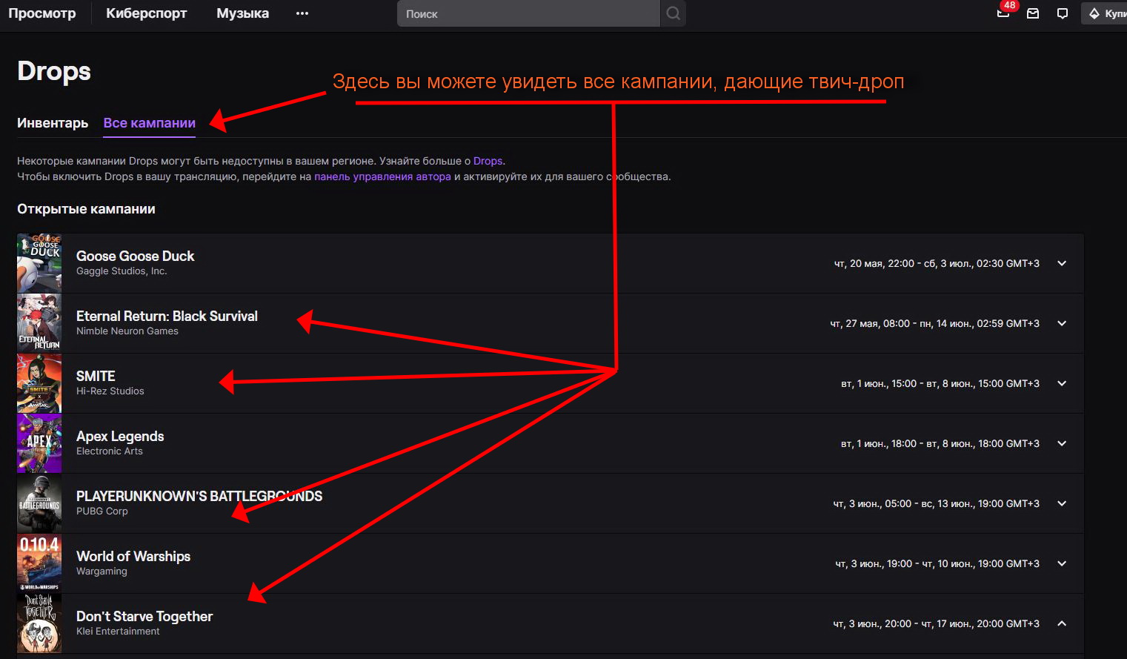Expand the PLAYERUNKNOWN'S BATTLEGROUNDS campaign chevron
The width and height of the screenshot is (1127, 659).
coord(1062,503)
